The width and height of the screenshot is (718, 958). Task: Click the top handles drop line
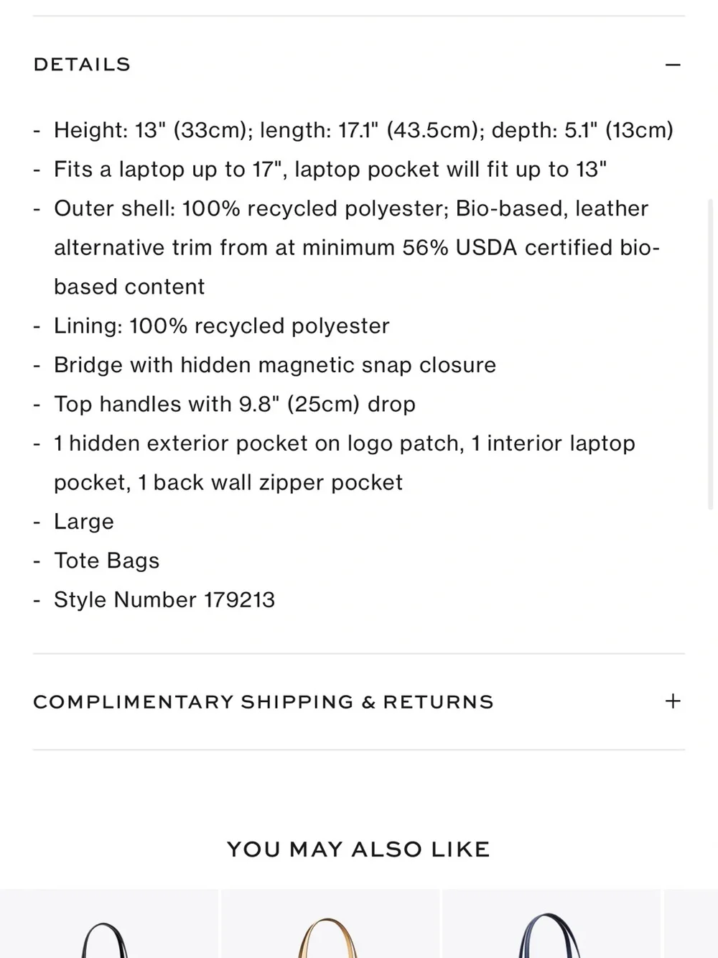(x=235, y=404)
